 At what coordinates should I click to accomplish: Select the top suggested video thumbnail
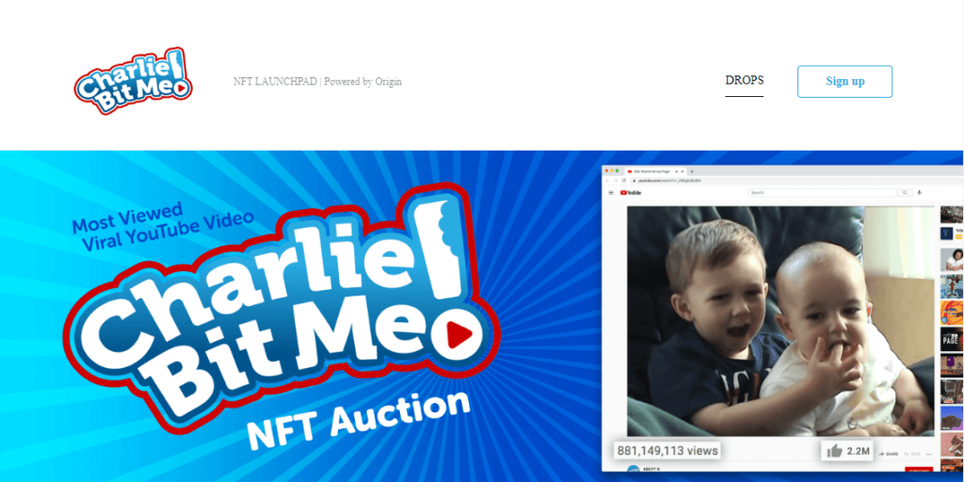(951, 214)
